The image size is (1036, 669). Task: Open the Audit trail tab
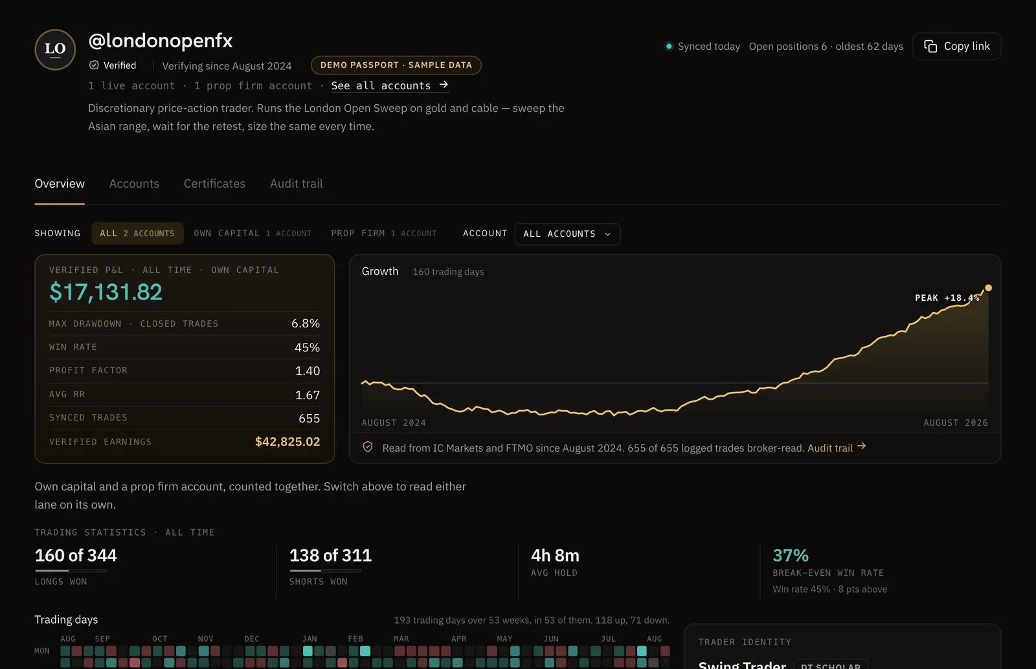[297, 184]
